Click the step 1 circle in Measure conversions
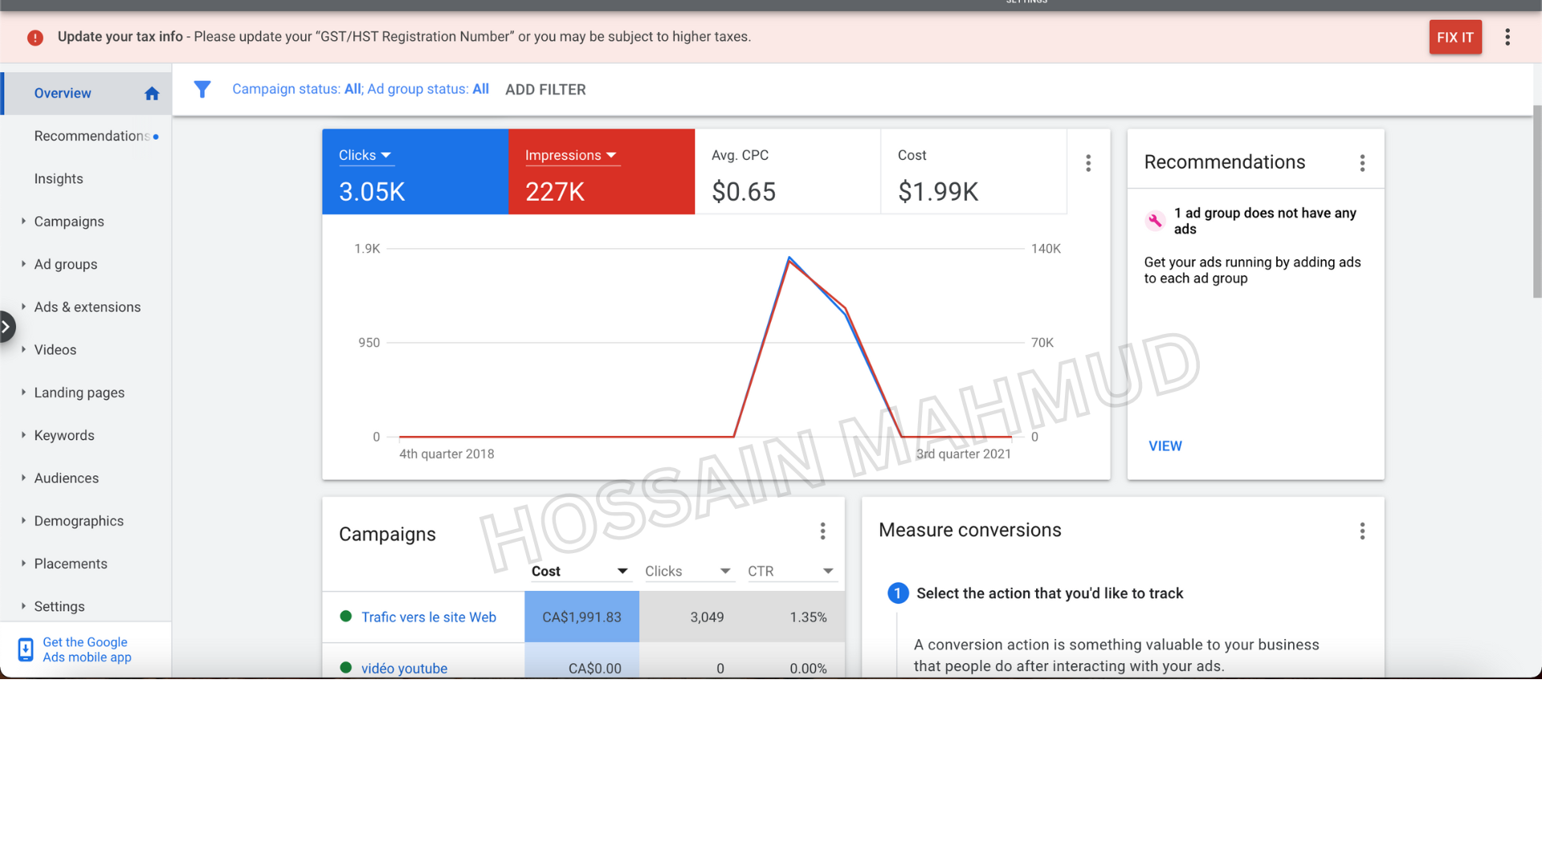This screenshot has height=867, width=1542. (x=898, y=593)
